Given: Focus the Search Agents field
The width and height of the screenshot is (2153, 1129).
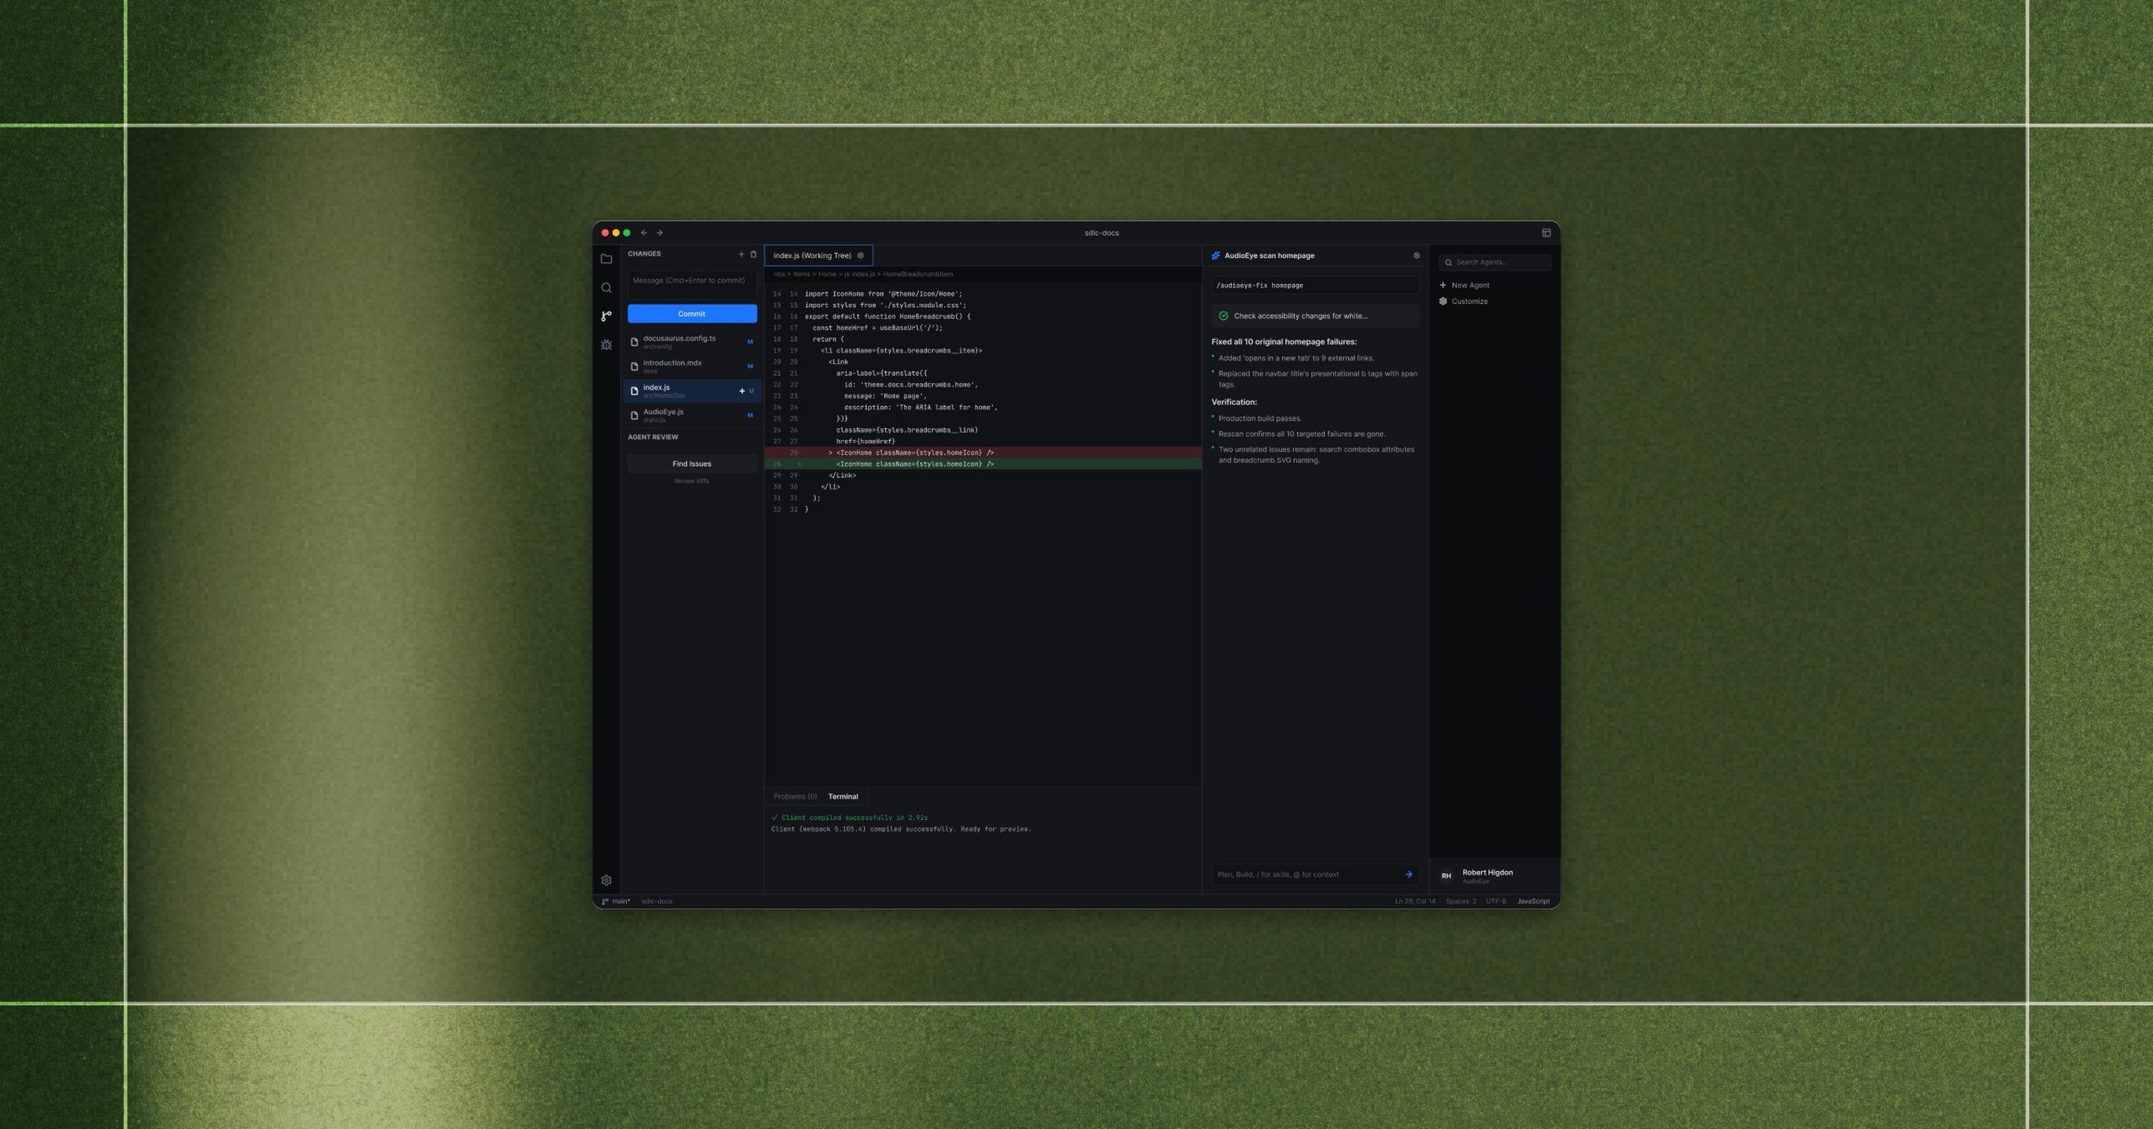Looking at the screenshot, I should click(1494, 262).
